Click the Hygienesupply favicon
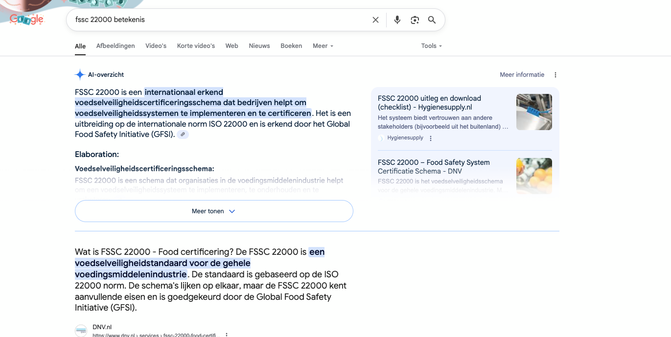The image size is (671, 337). (x=381, y=138)
